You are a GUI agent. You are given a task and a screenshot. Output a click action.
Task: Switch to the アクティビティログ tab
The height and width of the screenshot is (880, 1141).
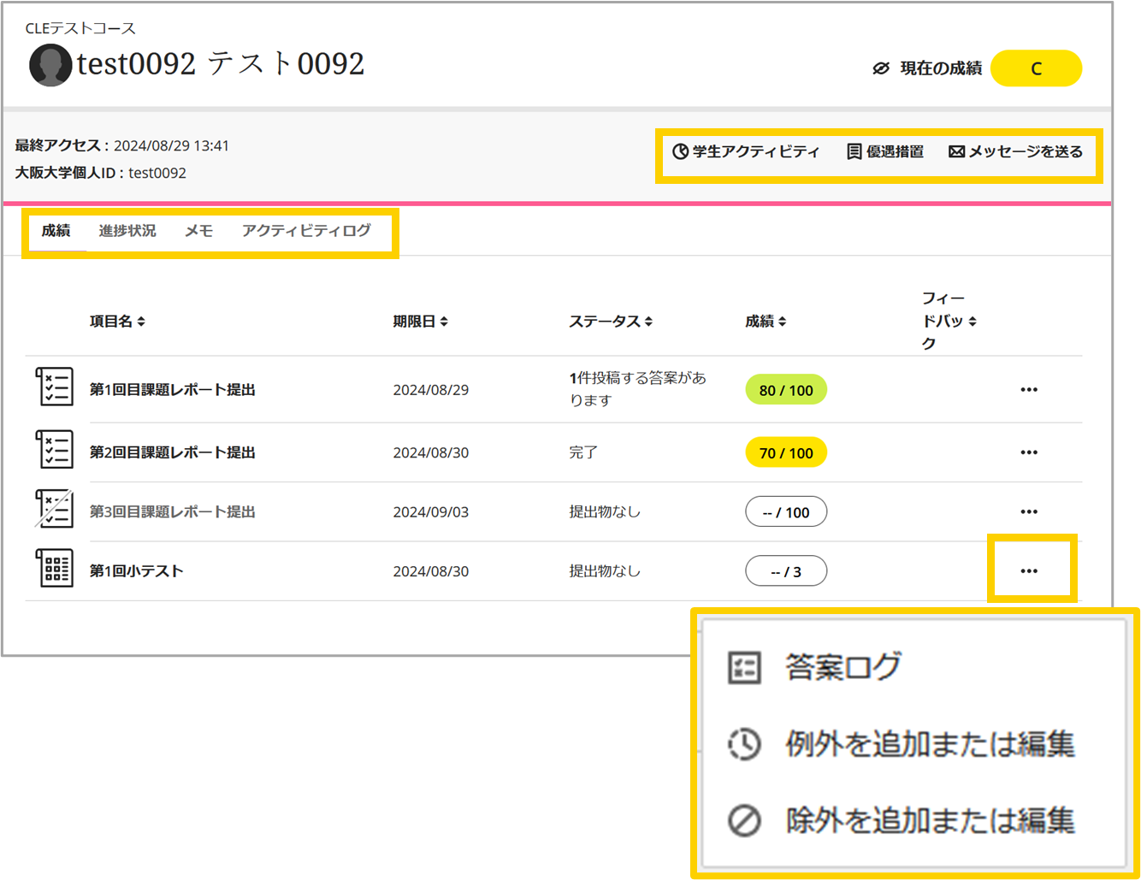click(306, 231)
